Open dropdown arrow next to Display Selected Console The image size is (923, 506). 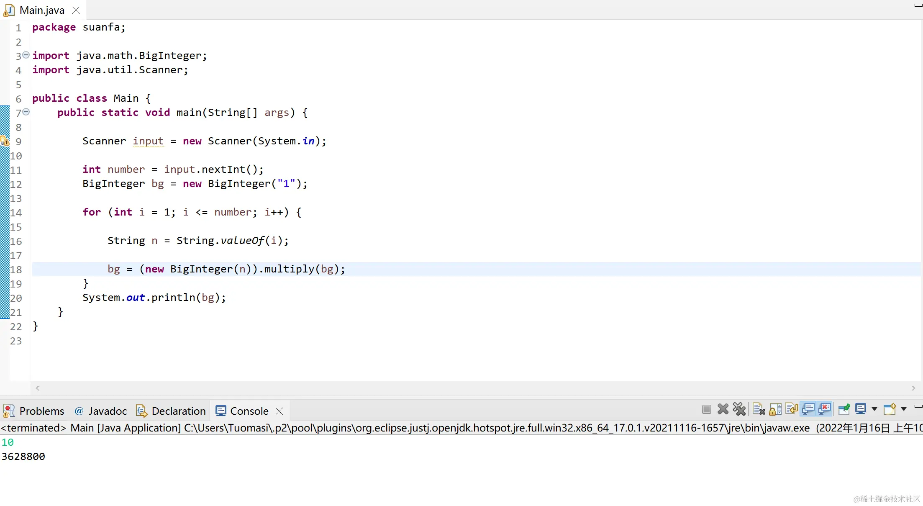pos(874,409)
